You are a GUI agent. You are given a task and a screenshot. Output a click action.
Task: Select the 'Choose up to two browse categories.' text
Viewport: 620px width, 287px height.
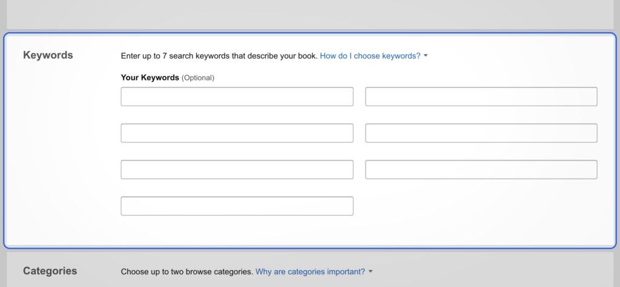[x=187, y=272]
